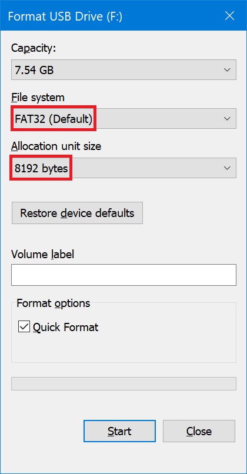This screenshot has width=247, height=474.
Task: Click the Close button at bottom
Action: tap(199, 431)
